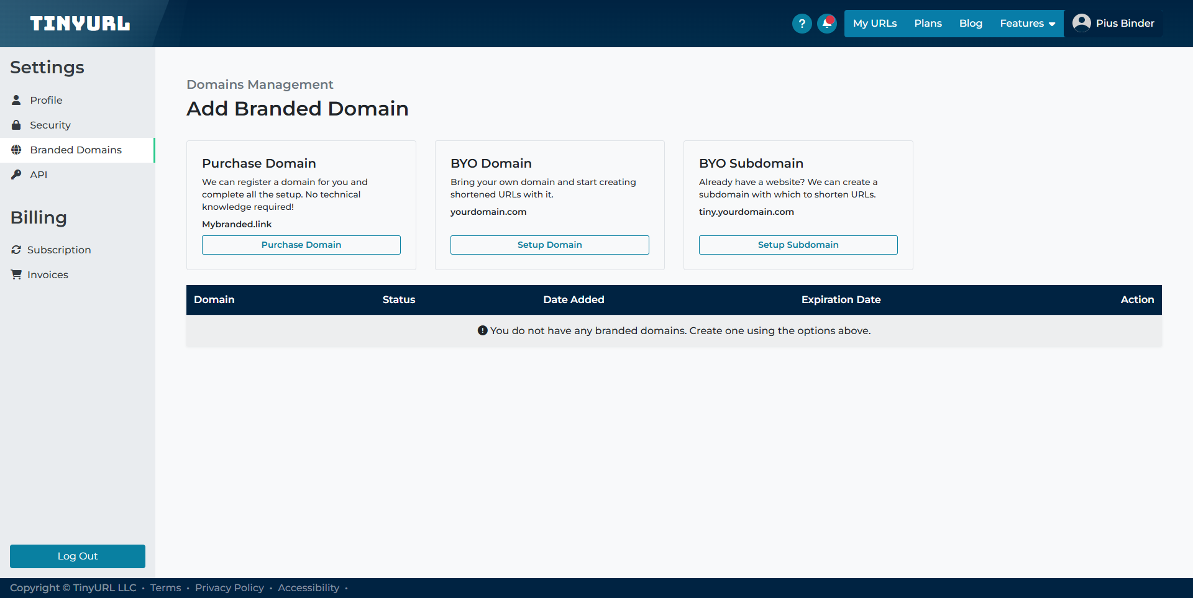Click the Security lock icon
The image size is (1193, 598).
click(x=17, y=125)
